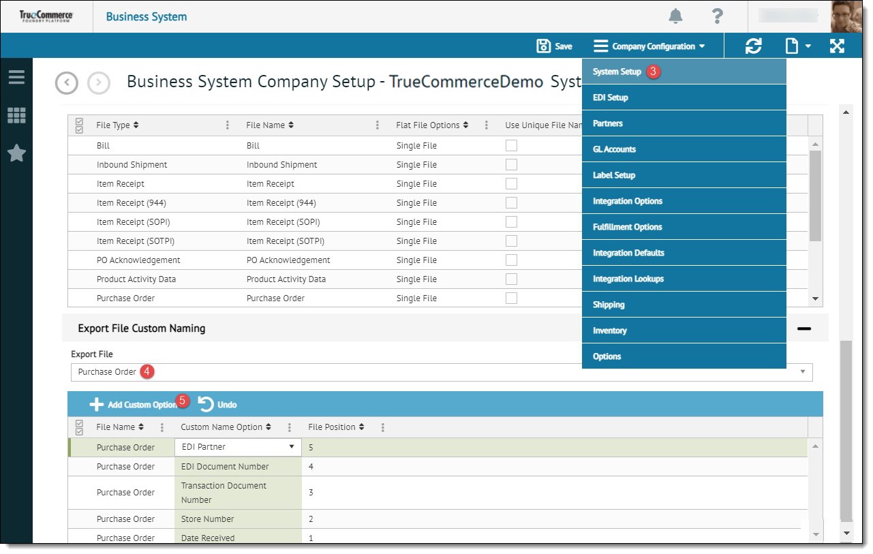Check Use Unique File Name for Bill row
The width and height of the screenshot is (873, 554).
[x=511, y=145]
